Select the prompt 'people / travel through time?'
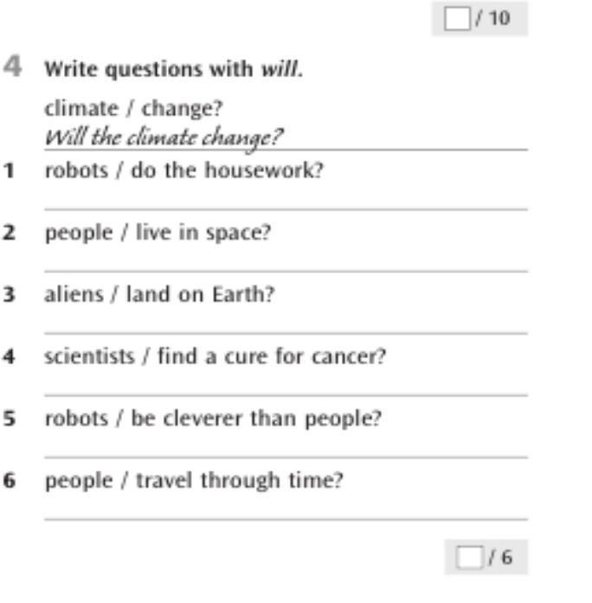The image size is (592, 603). (193, 481)
